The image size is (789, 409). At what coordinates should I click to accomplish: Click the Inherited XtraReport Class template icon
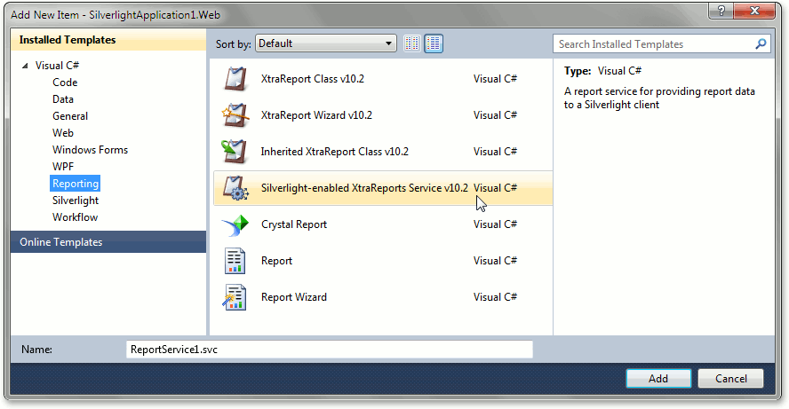pyautogui.click(x=235, y=152)
